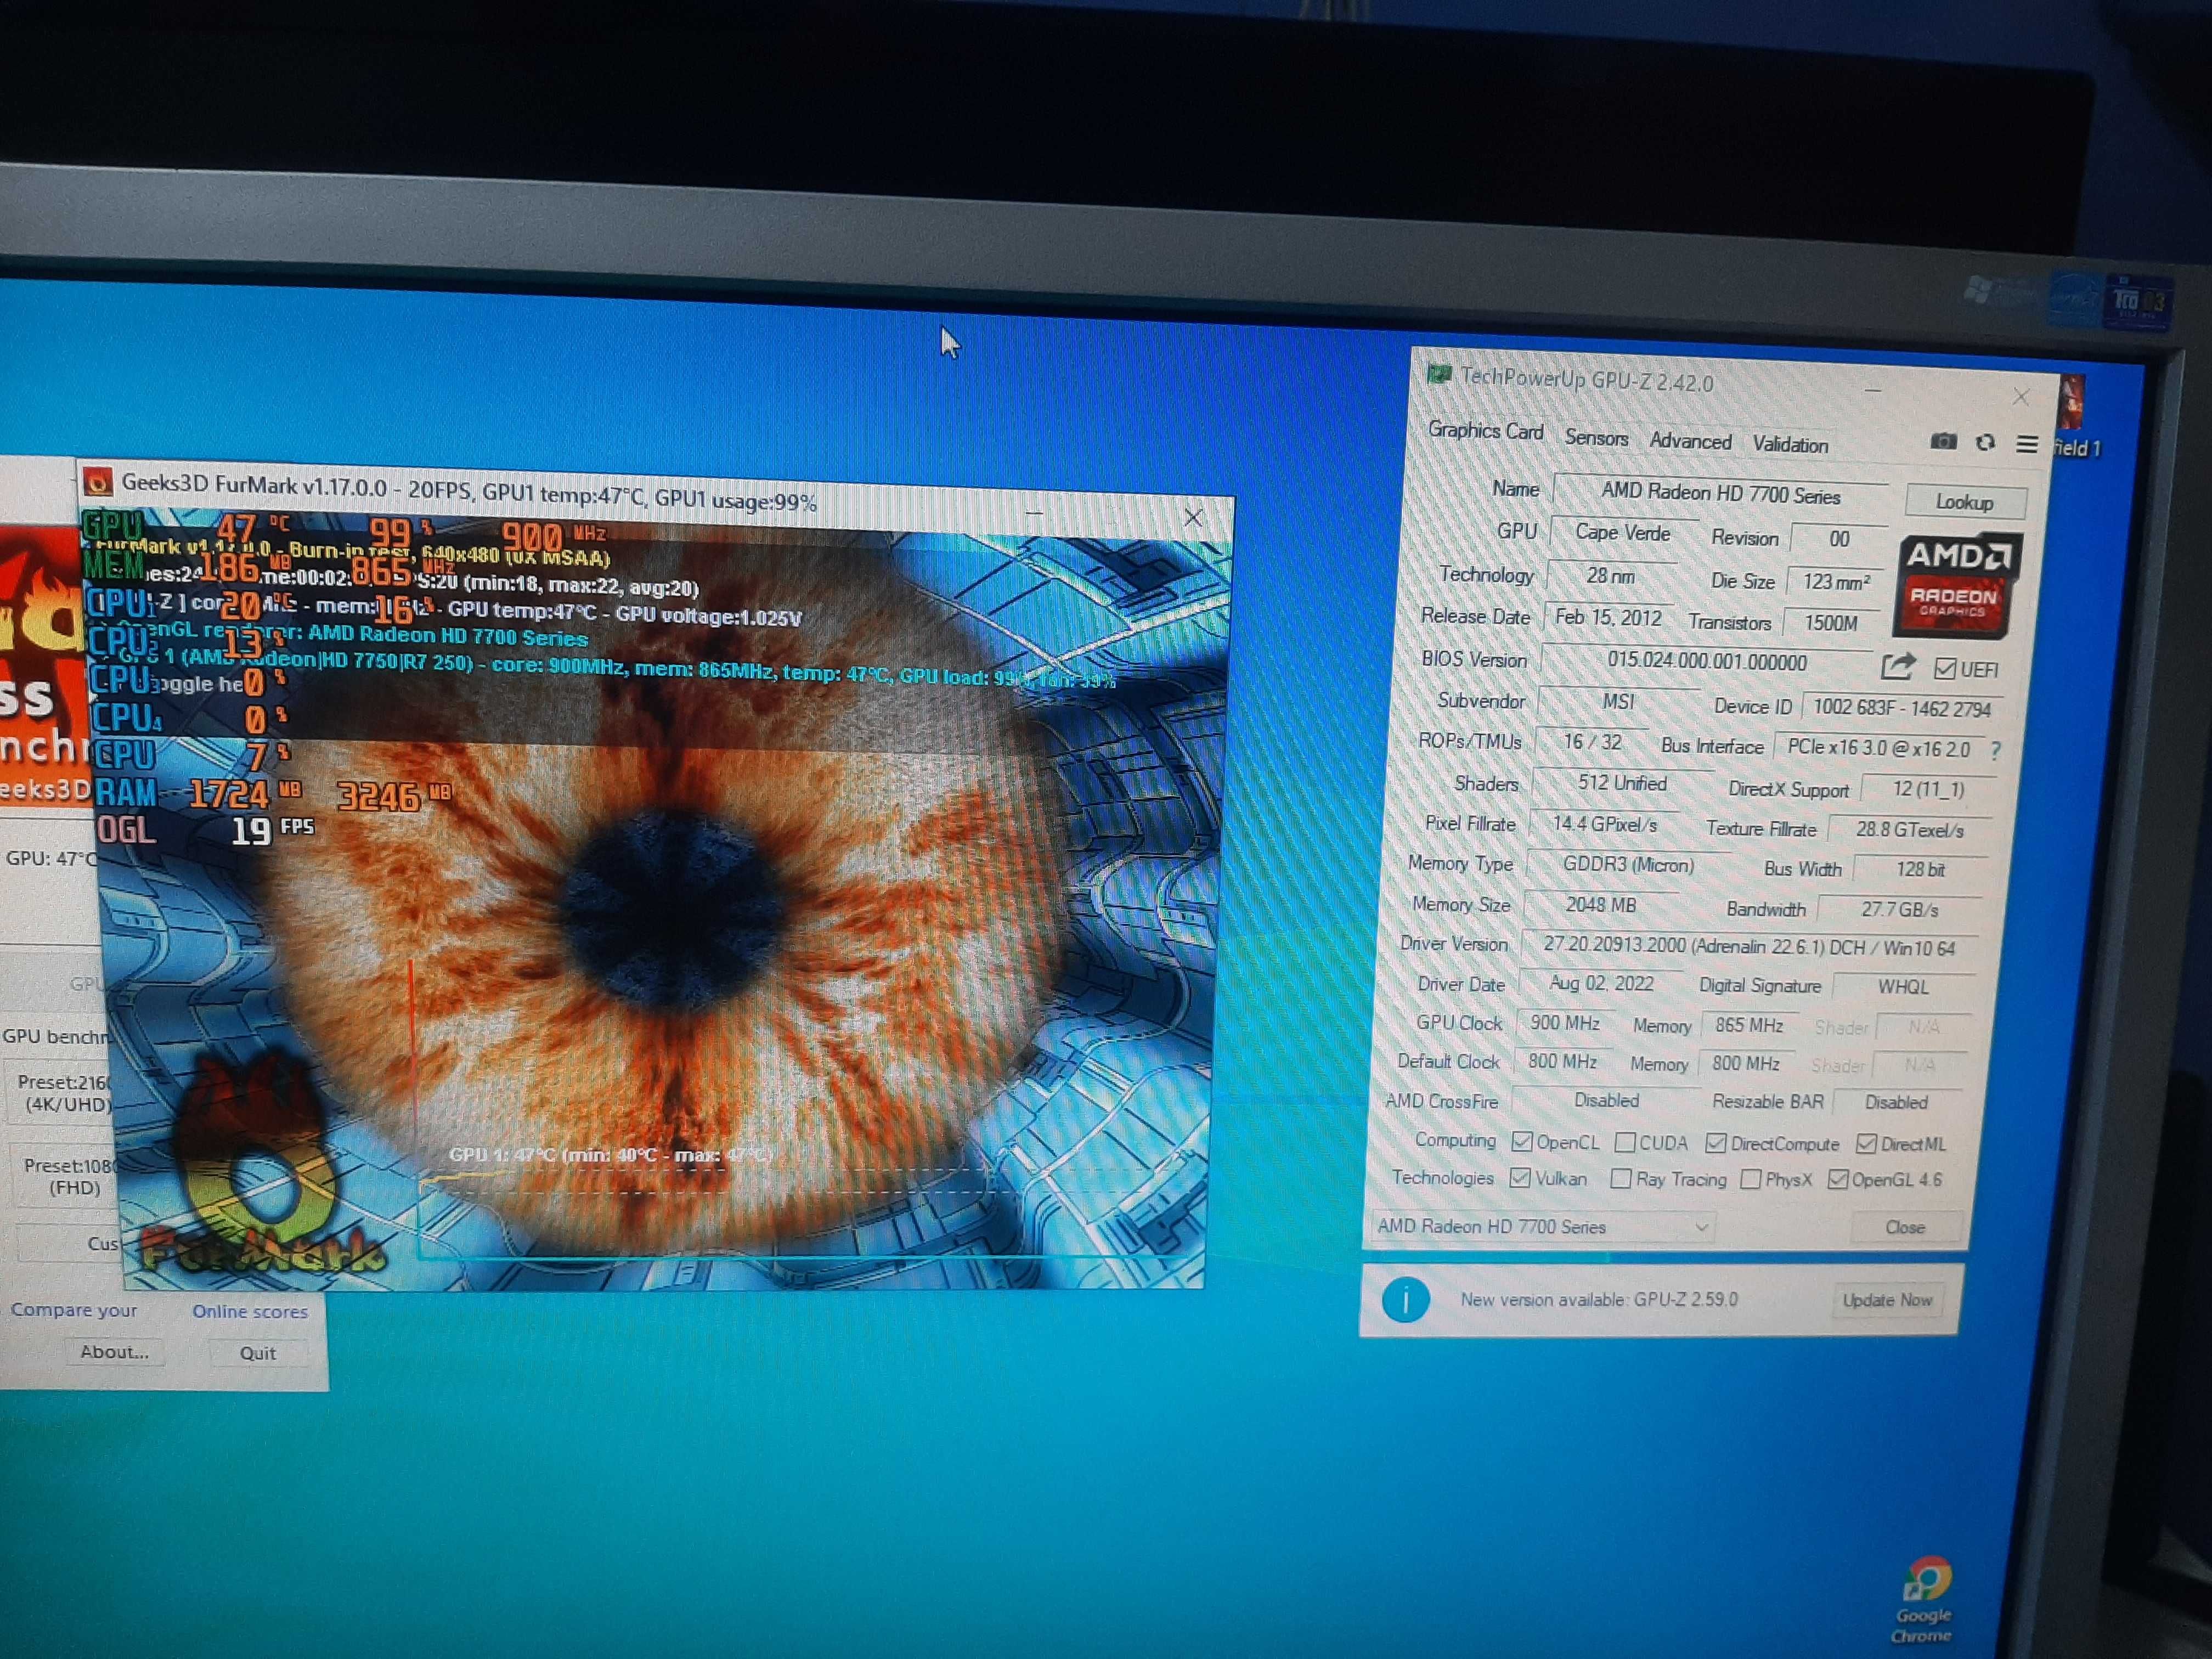2212x1659 pixels.
Task: Click the GPU-Z screenshot camera icon
Action: click(1943, 441)
